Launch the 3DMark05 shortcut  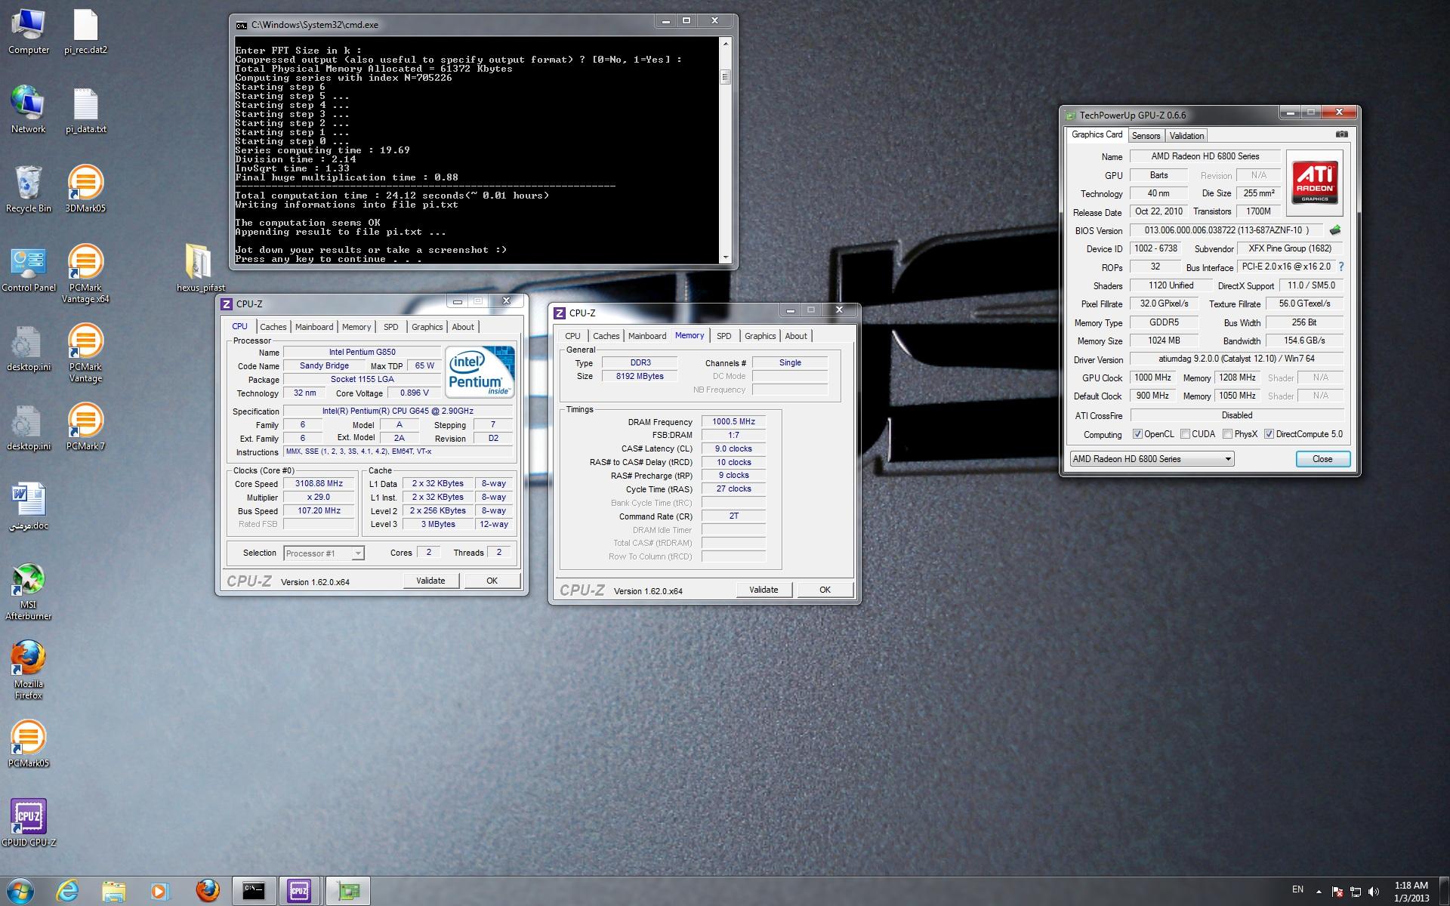pos(85,190)
